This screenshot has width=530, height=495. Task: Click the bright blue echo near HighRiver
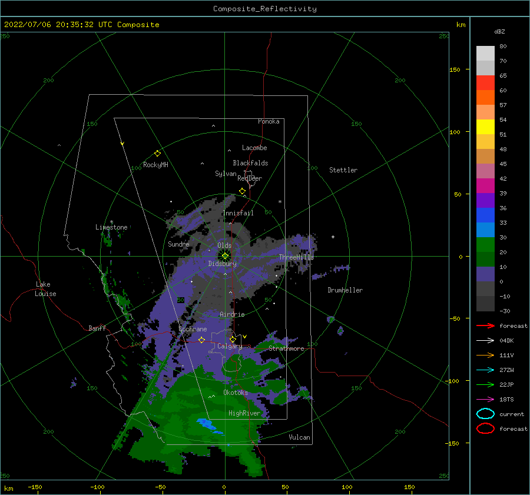coord(207,425)
